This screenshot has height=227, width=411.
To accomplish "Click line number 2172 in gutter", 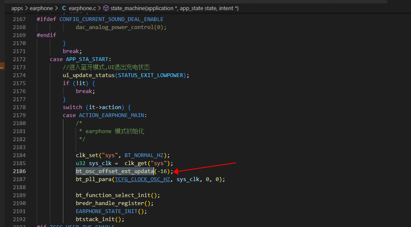I will [19, 59].
